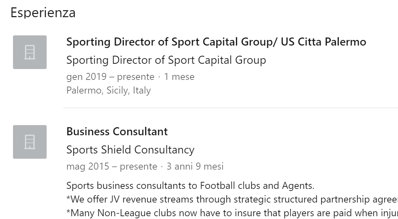Screen dimensions: 398x219
Task: Click 'Football clubs and Agents' in the description
Action: point(257,185)
